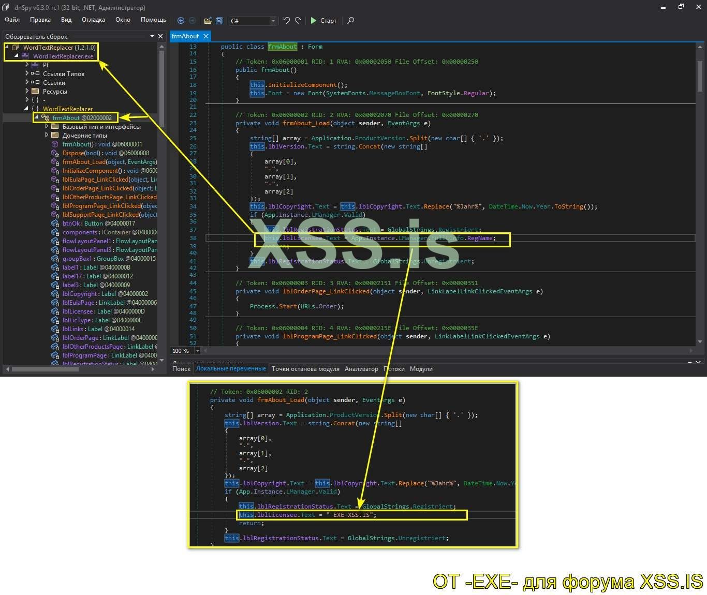Switch to the Точки останова модуля tab
This screenshot has width=707, height=595.
(x=305, y=369)
